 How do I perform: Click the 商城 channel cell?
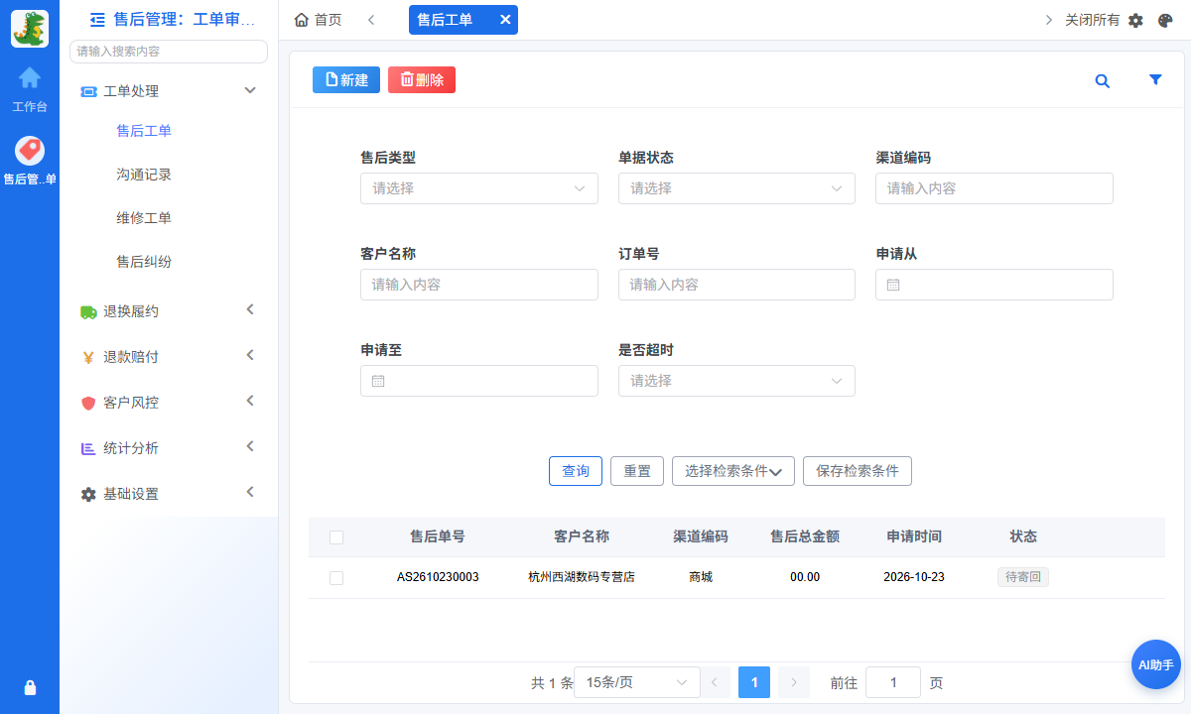pyautogui.click(x=701, y=577)
